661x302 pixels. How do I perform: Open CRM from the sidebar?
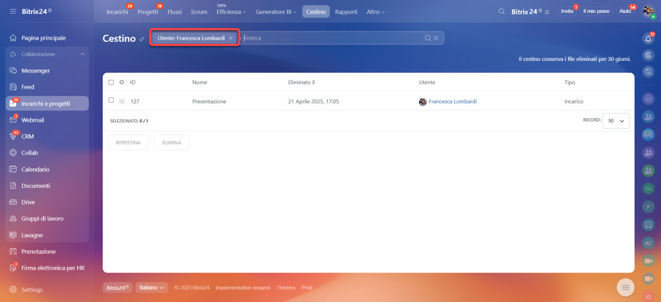(x=27, y=136)
